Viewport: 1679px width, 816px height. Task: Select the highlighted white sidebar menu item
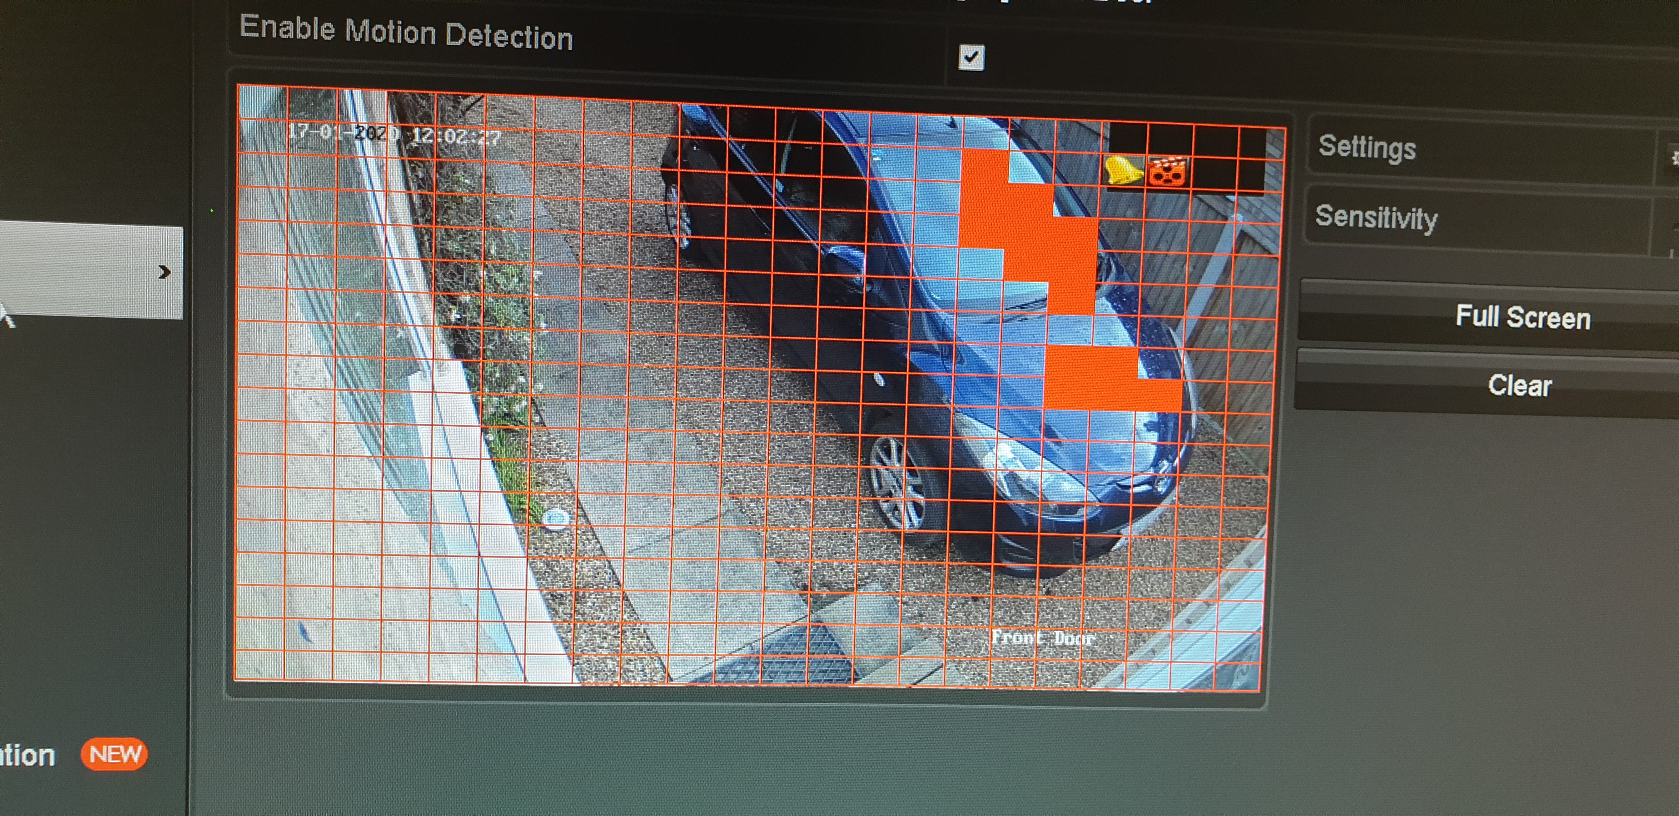(85, 271)
